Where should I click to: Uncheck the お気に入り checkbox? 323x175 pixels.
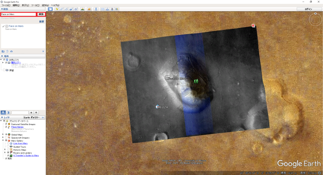(4, 60)
